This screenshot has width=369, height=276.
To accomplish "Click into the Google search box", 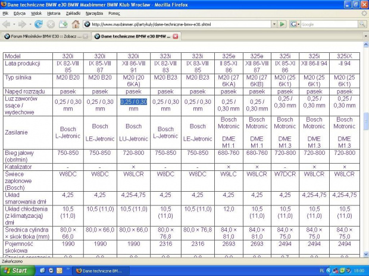I will pyautogui.click(x=329, y=24).
